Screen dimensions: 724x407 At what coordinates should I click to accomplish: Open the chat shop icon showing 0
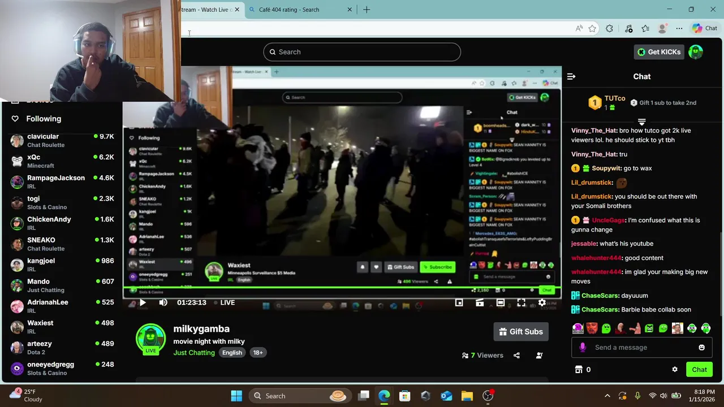[x=583, y=370]
